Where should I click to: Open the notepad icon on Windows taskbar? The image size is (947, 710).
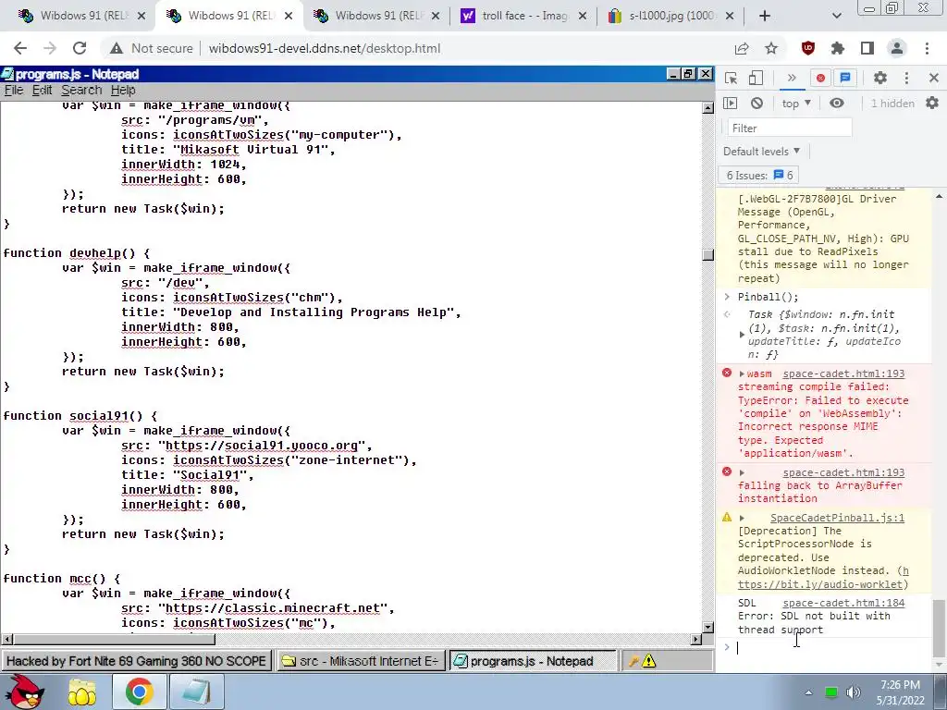click(196, 692)
